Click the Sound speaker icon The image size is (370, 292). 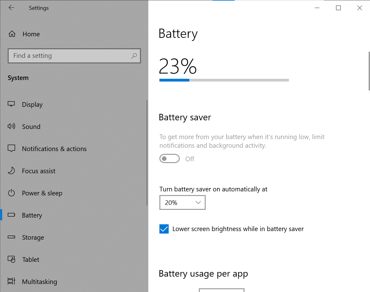click(11, 126)
